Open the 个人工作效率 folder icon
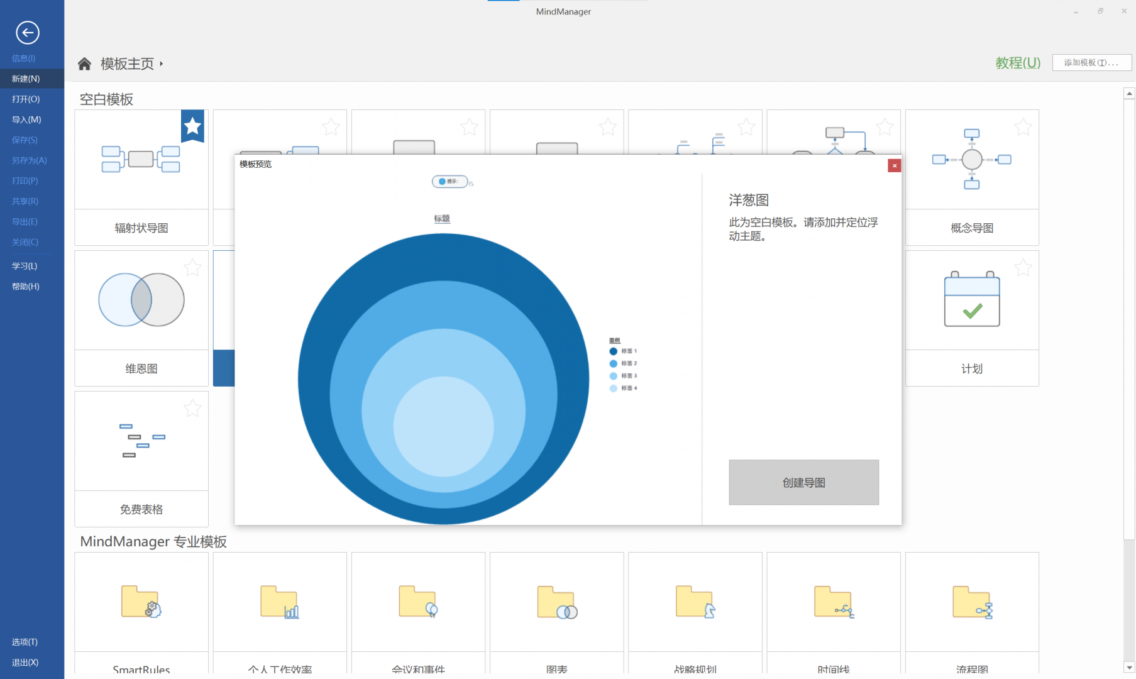Viewport: 1136px width, 679px height. 280,602
